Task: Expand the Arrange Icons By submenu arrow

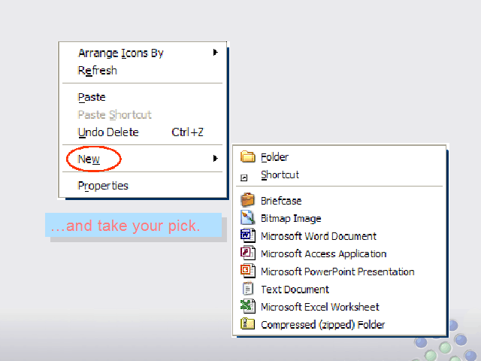Action: click(216, 53)
